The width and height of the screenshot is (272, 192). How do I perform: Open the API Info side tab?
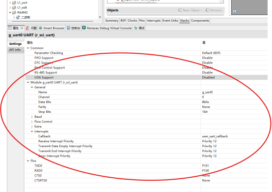pos(15,50)
